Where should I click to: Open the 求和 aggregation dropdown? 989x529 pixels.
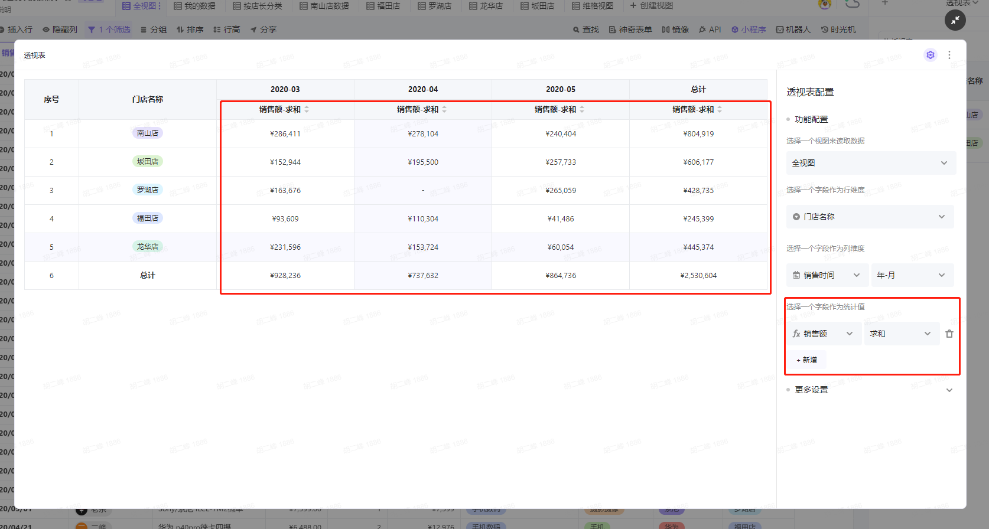coord(900,334)
